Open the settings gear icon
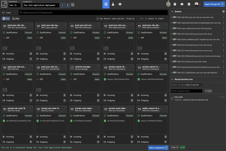226x151 pixels. pyautogui.click(x=189, y=4)
